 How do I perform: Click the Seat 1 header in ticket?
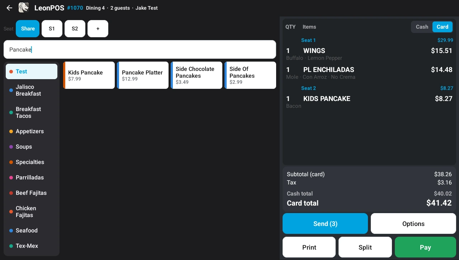coord(308,40)
